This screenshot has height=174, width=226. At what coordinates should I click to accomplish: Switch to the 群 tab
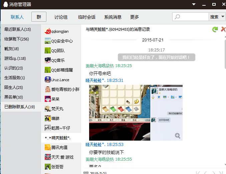(39, 17)
